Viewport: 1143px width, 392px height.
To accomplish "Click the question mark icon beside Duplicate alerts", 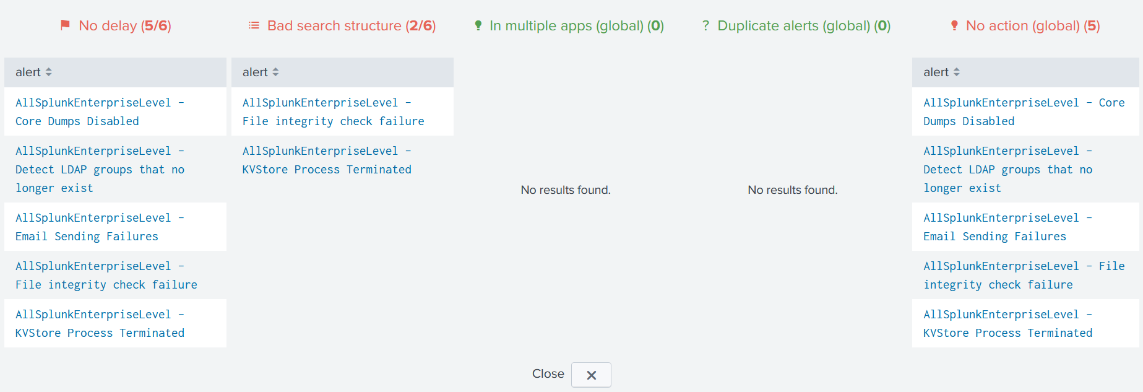I will click(x=705, y=25).
